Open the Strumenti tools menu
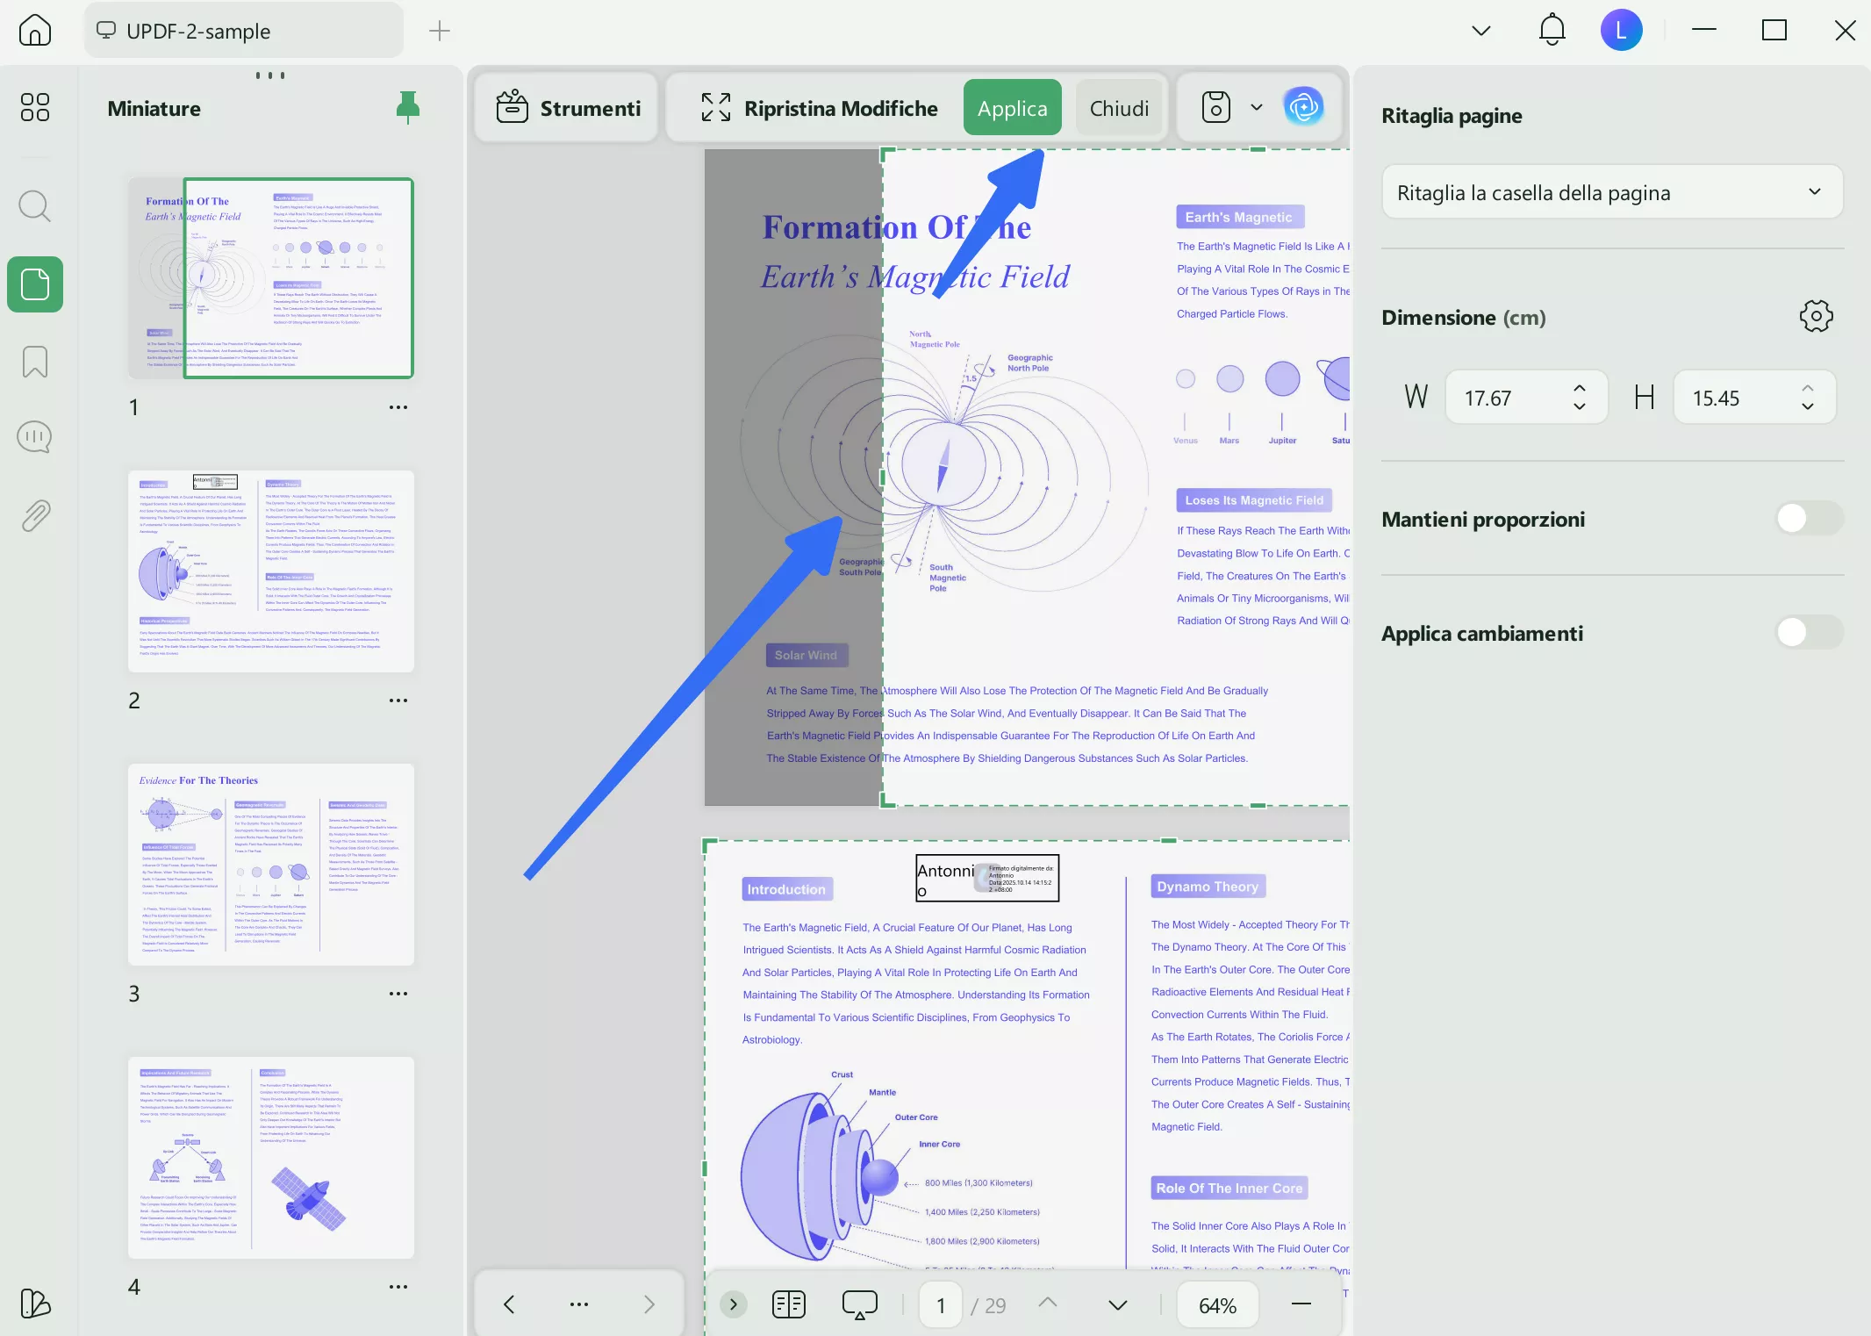 pos(568,108)
